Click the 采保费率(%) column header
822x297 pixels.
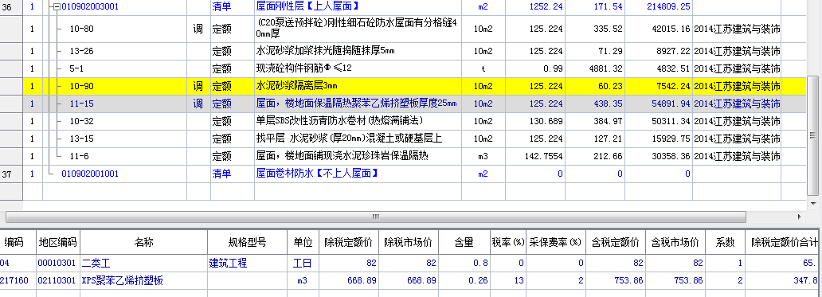click(555, 242)
